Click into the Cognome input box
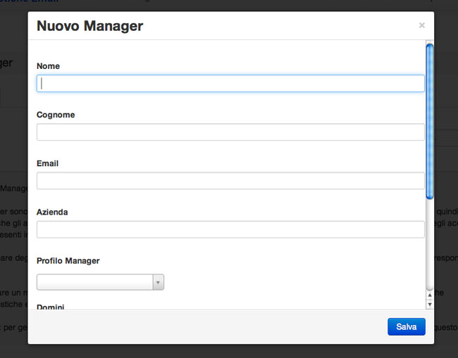This screenshot has width=458, height=358. click(230, 132)
